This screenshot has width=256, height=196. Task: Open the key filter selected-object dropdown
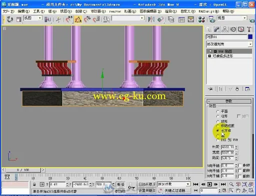(x=188, y=184)
